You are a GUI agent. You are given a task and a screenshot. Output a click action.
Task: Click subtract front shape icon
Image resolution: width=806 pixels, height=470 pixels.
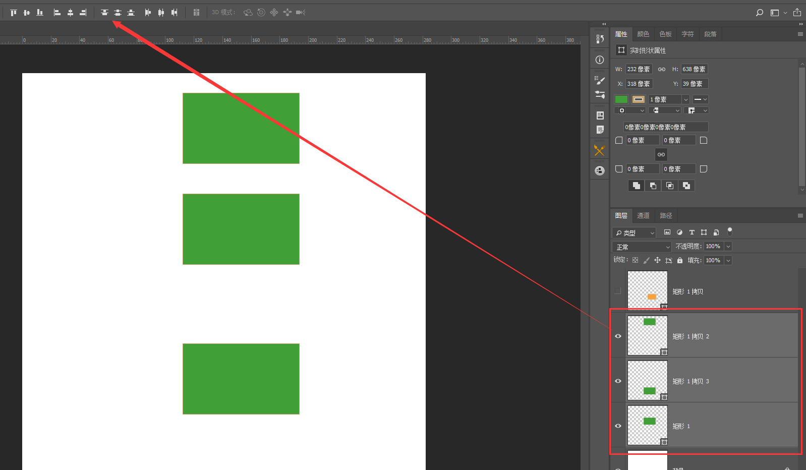tap(653, 186)
